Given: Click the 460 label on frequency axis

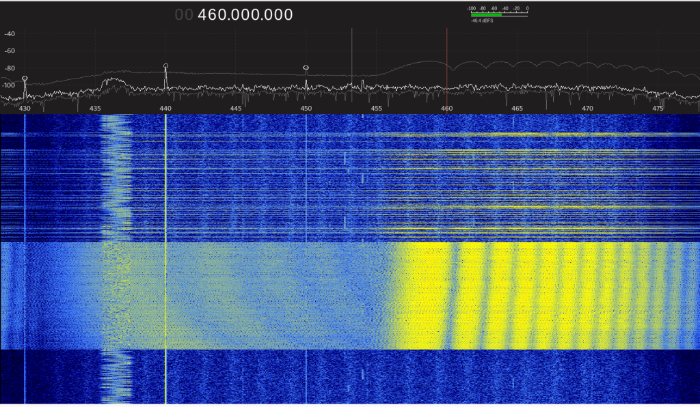Looking at the screenshot, I should pos(447,109).
